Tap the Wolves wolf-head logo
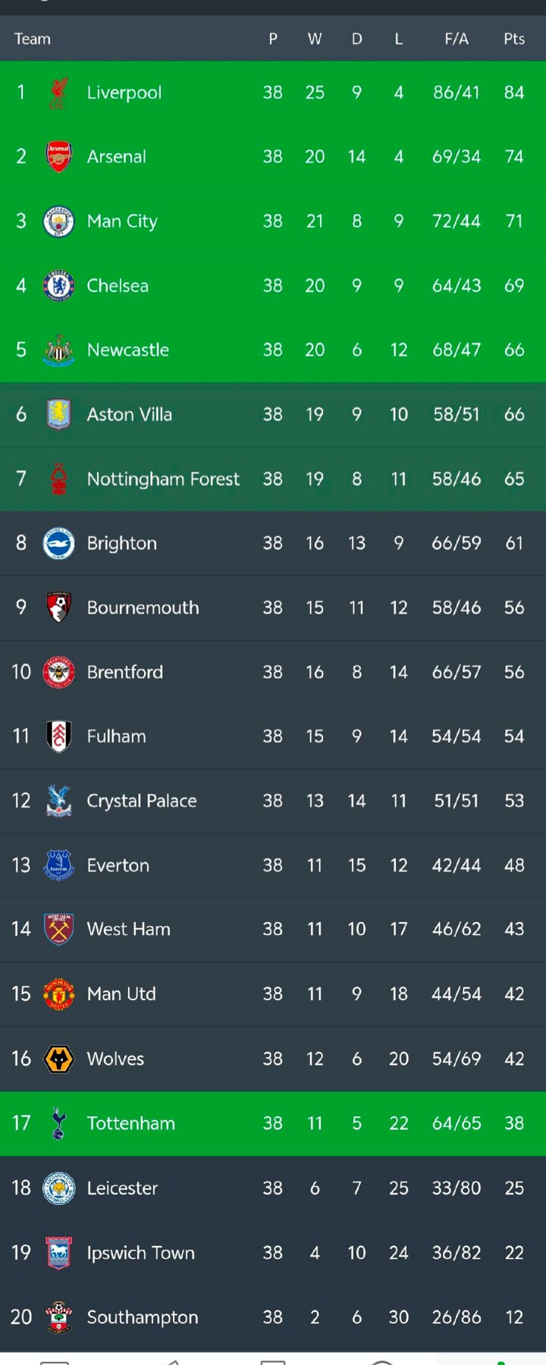Image resolution: width=546 pixels, height=1365 pixels. click(58, 1059)
